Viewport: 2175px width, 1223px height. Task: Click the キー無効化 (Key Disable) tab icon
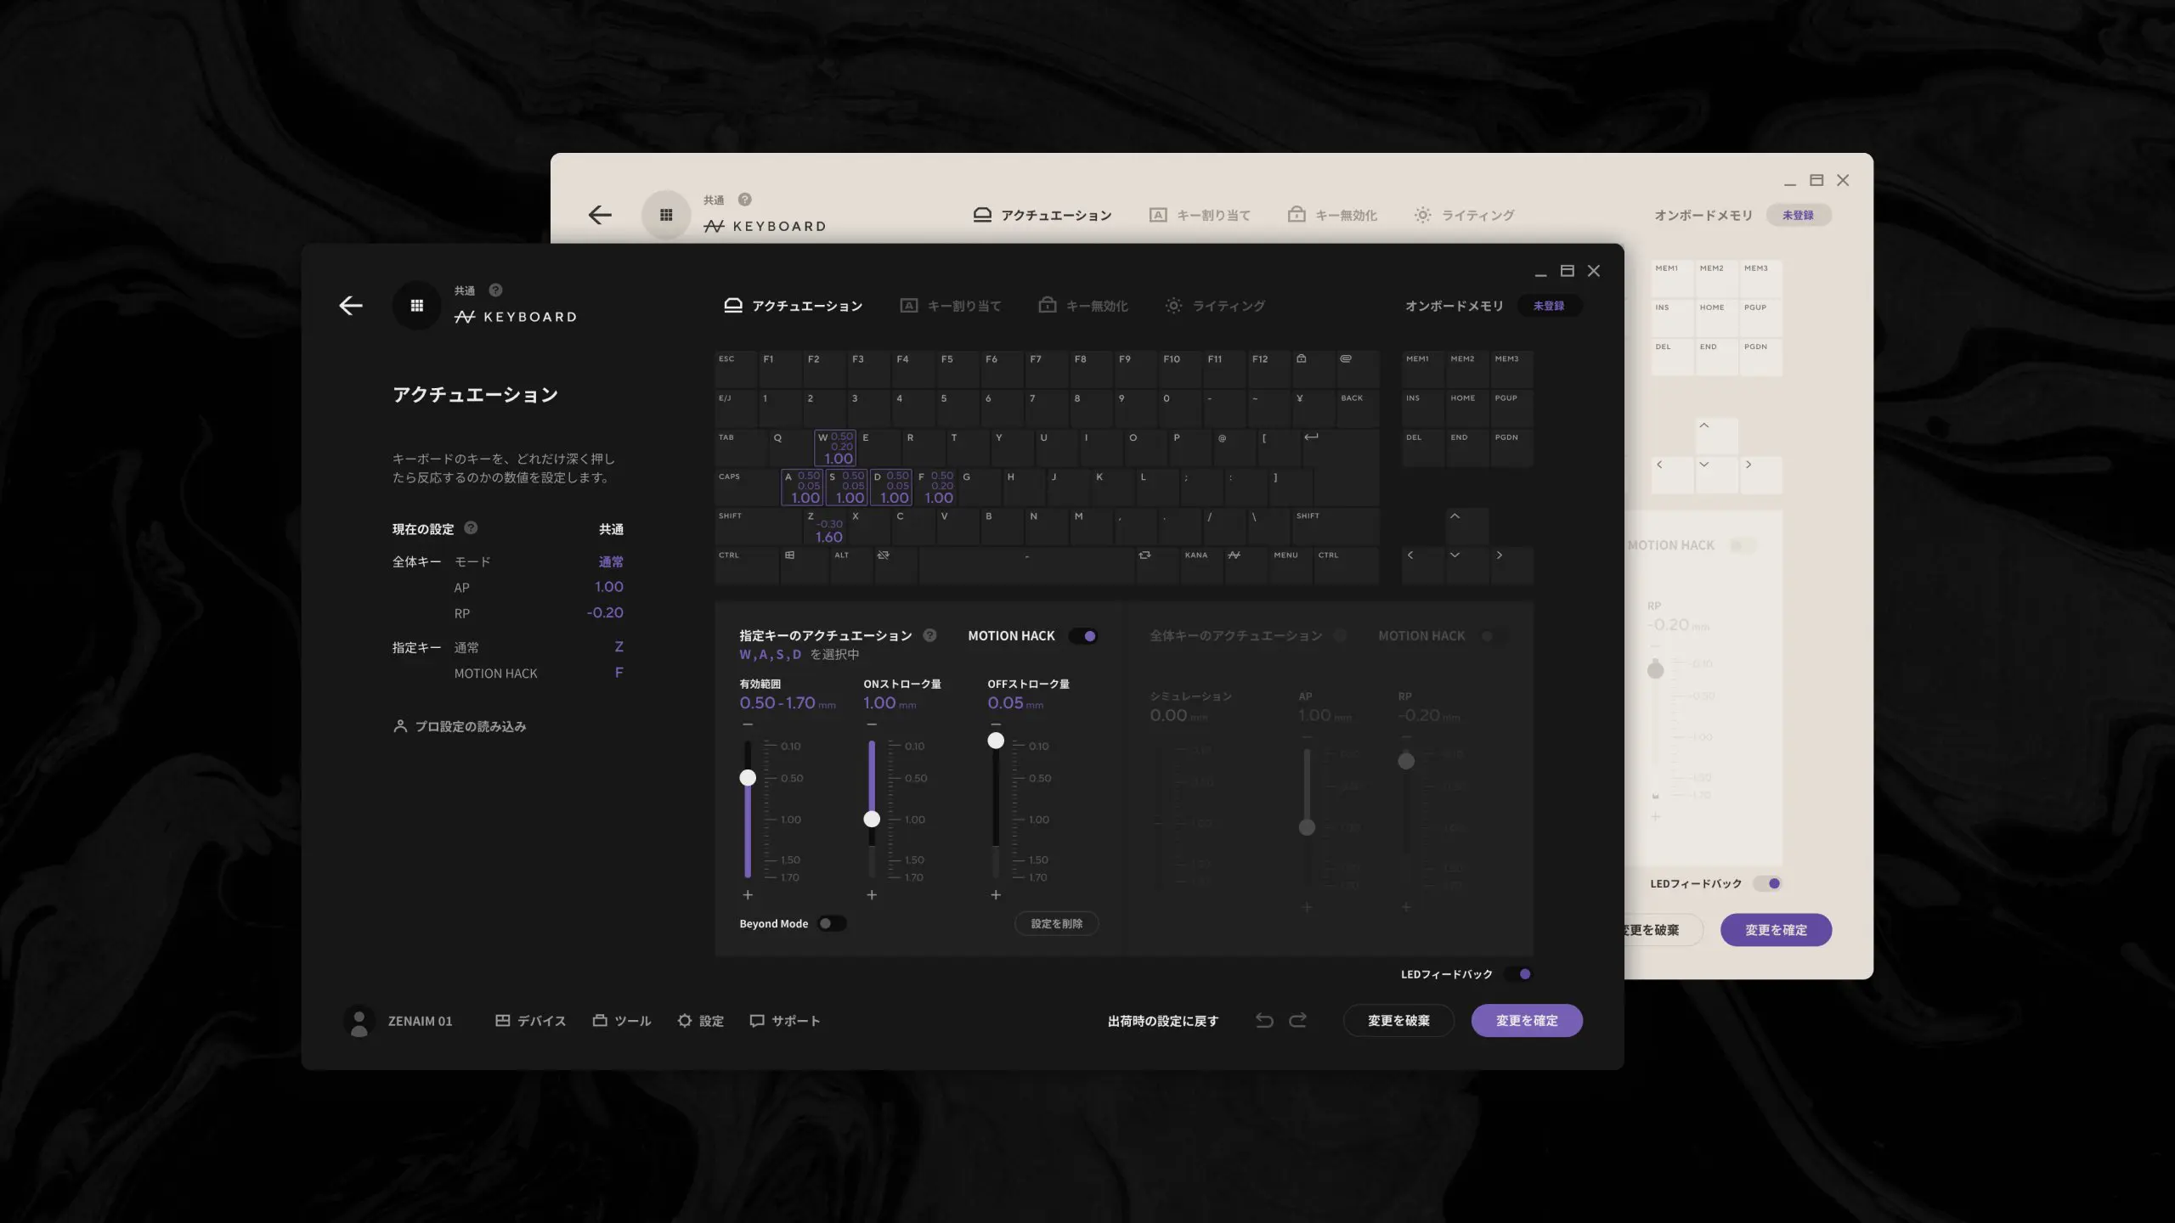[1048, 307]
